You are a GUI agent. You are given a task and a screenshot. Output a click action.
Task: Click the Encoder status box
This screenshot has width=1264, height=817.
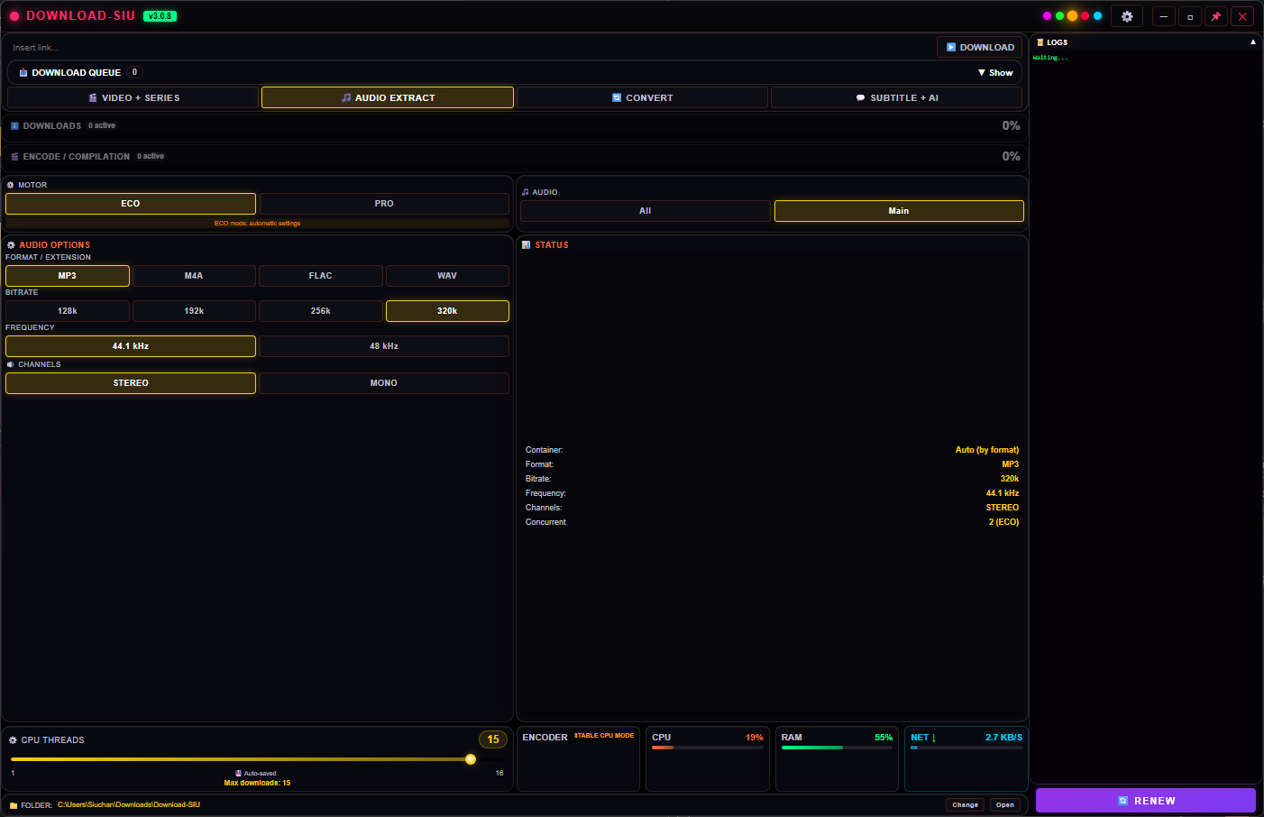point(578,758)
